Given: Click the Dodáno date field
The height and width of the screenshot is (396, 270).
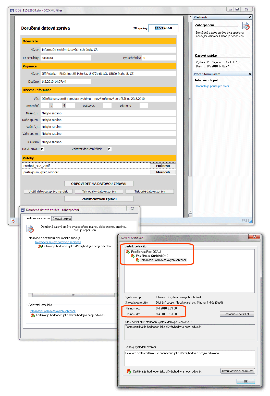Looking at the screenshot, I should click(66, 82).
